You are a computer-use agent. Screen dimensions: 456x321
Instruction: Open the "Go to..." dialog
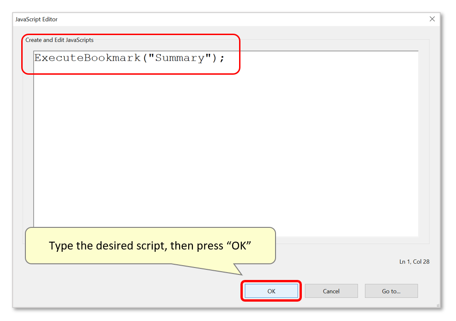point(391,291)
